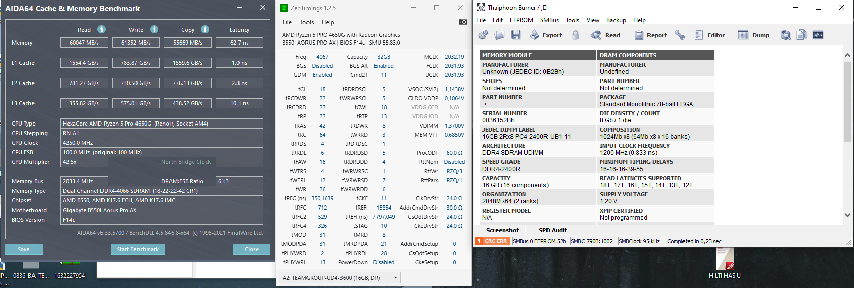Click the floppy disk save icon in Thaiphoon

click(x=516, y=35)
